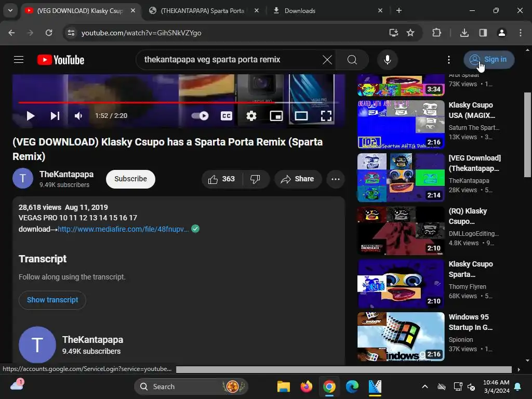Open the YouTube guide hamburger menu

coord(19,60)
